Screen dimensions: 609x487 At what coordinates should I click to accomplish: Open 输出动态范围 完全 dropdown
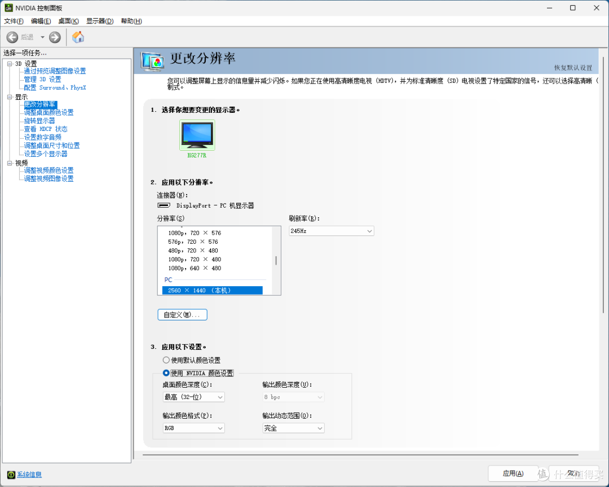pos(293,428)
